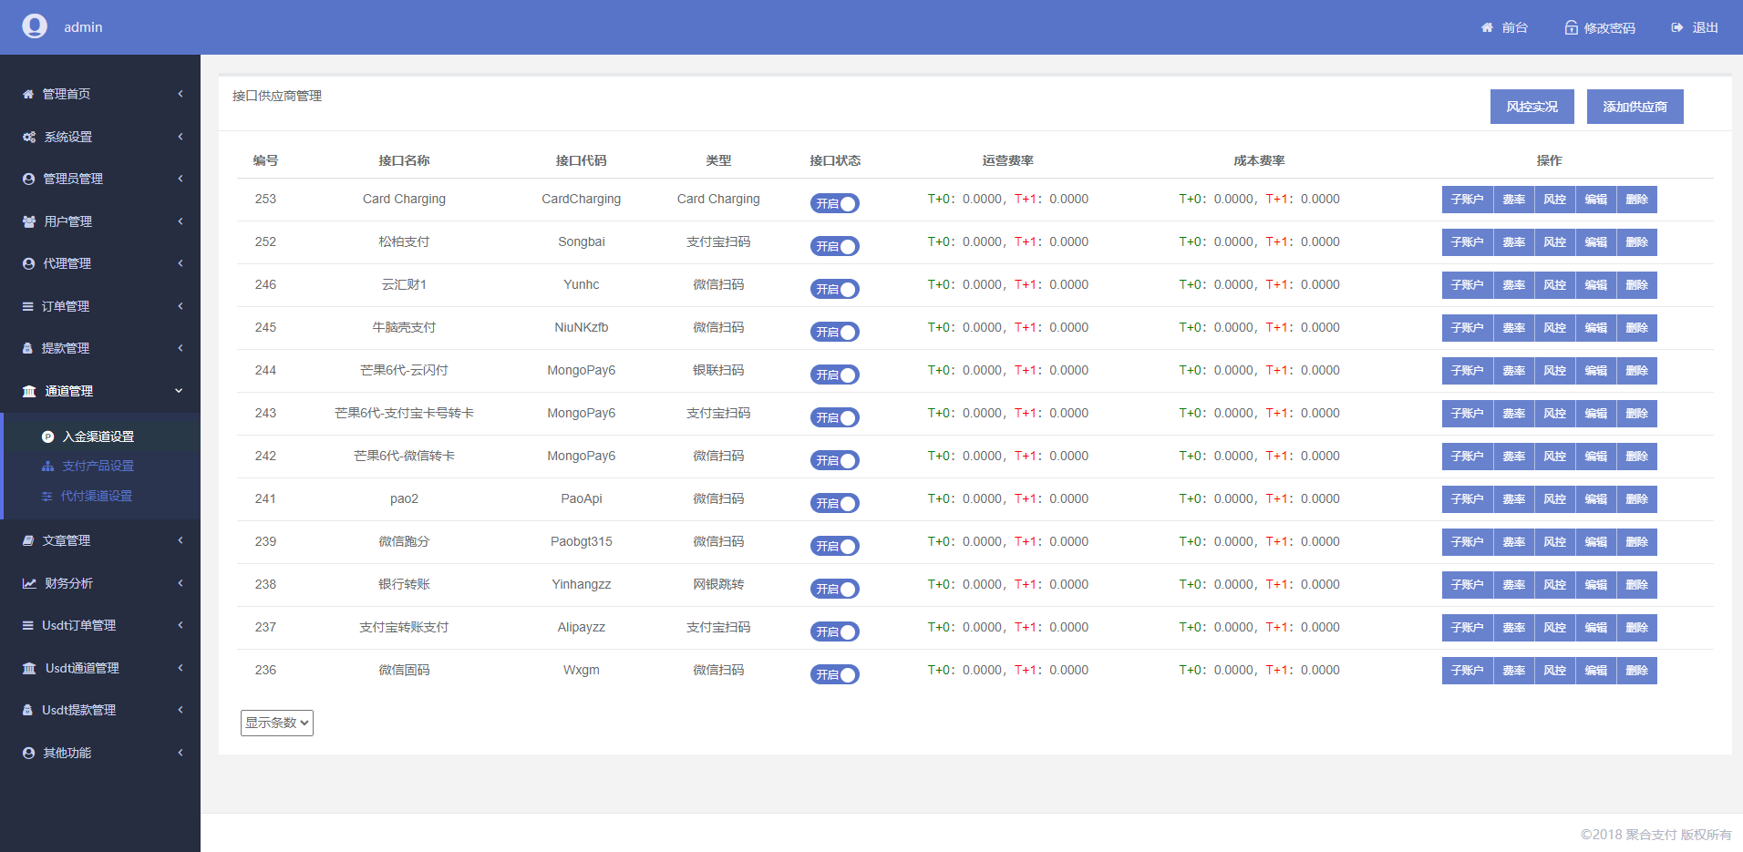Click the row number '253'
This screenshot has width=1743, height=852.
pyautogui.click(x=265, y=199)
